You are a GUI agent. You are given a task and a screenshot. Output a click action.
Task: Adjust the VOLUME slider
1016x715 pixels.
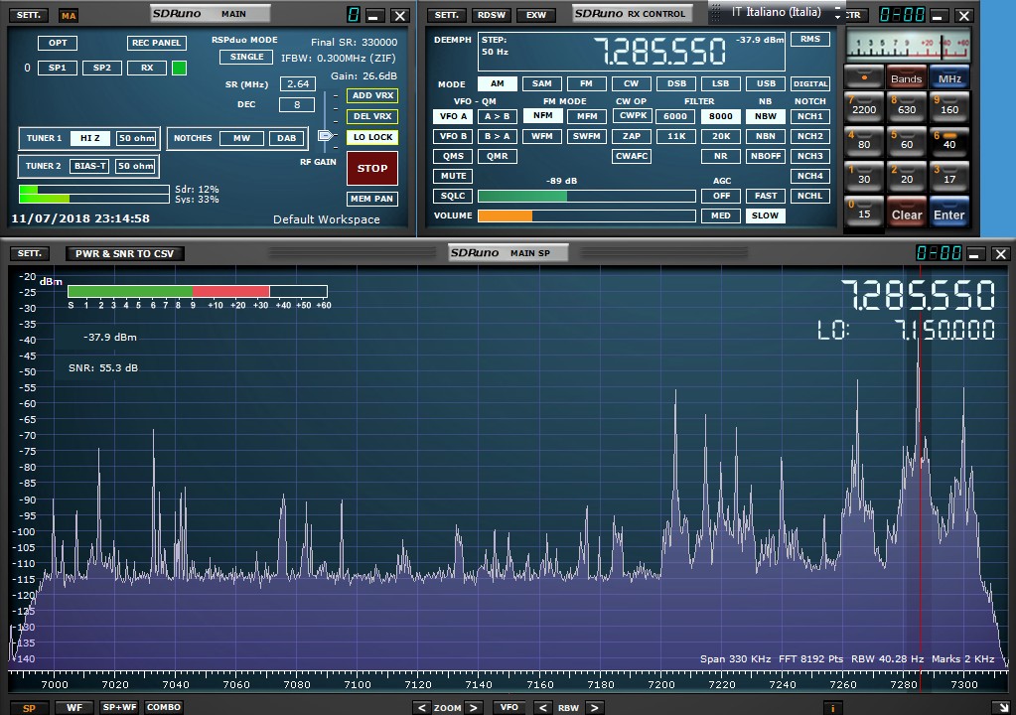coord(586,215)
